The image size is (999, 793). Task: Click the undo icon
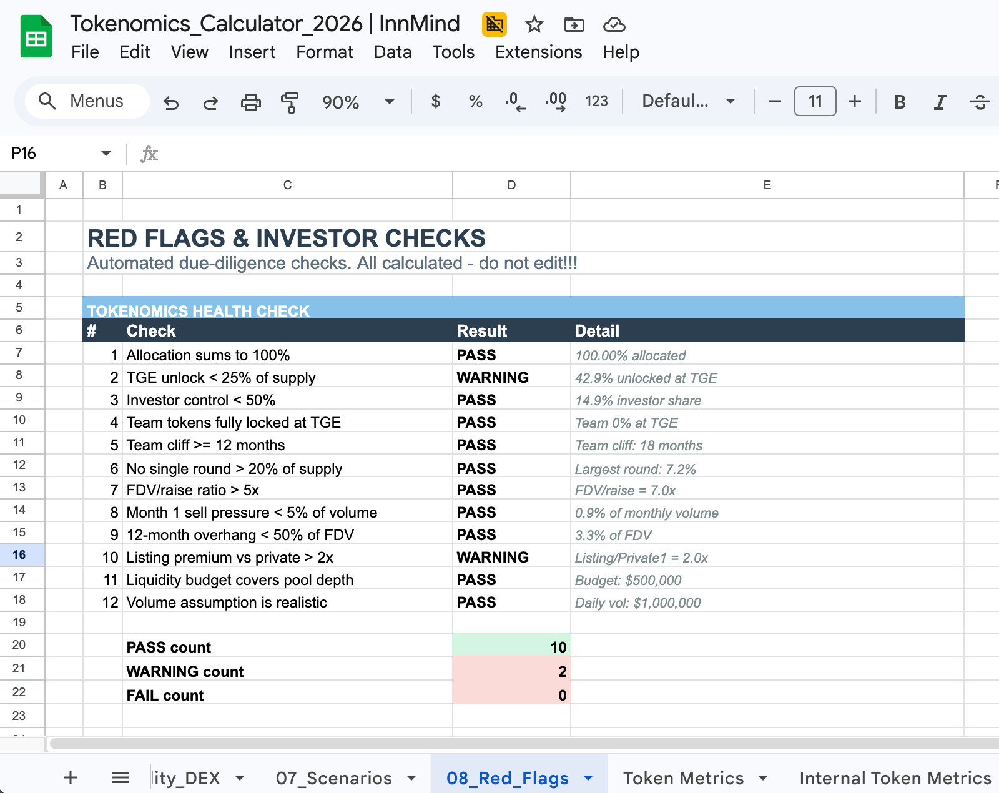(172, 101)
